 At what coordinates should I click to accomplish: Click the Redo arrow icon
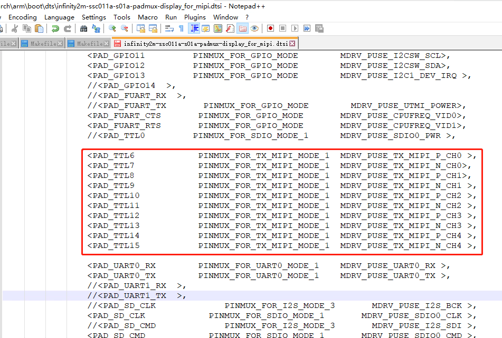(68, 28)
